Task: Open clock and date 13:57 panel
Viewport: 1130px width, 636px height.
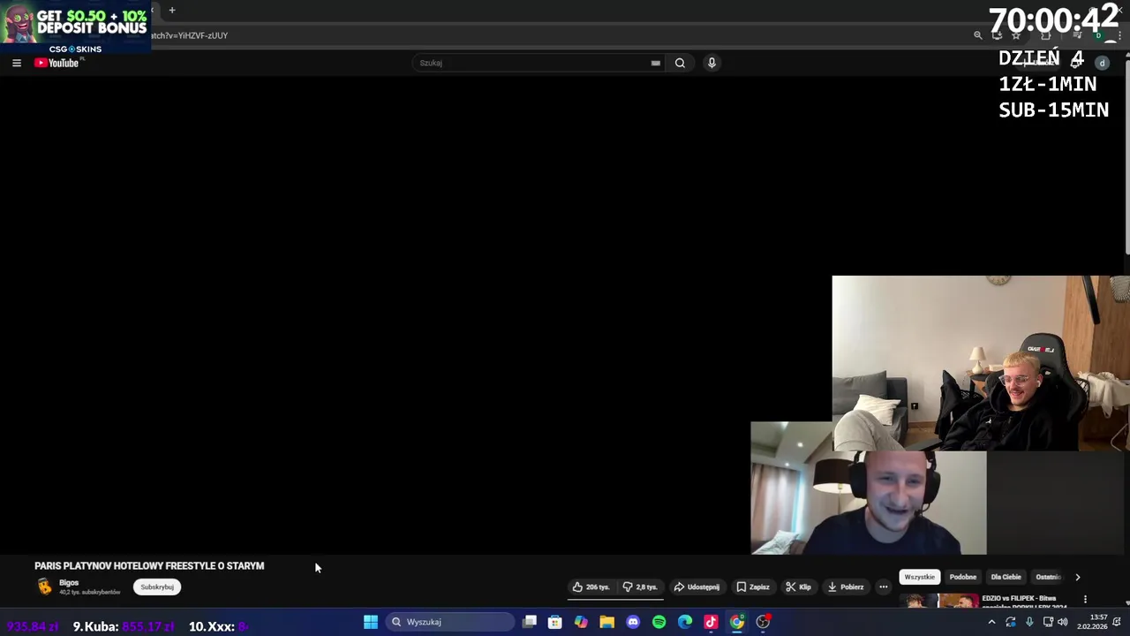Action: 1092,622
